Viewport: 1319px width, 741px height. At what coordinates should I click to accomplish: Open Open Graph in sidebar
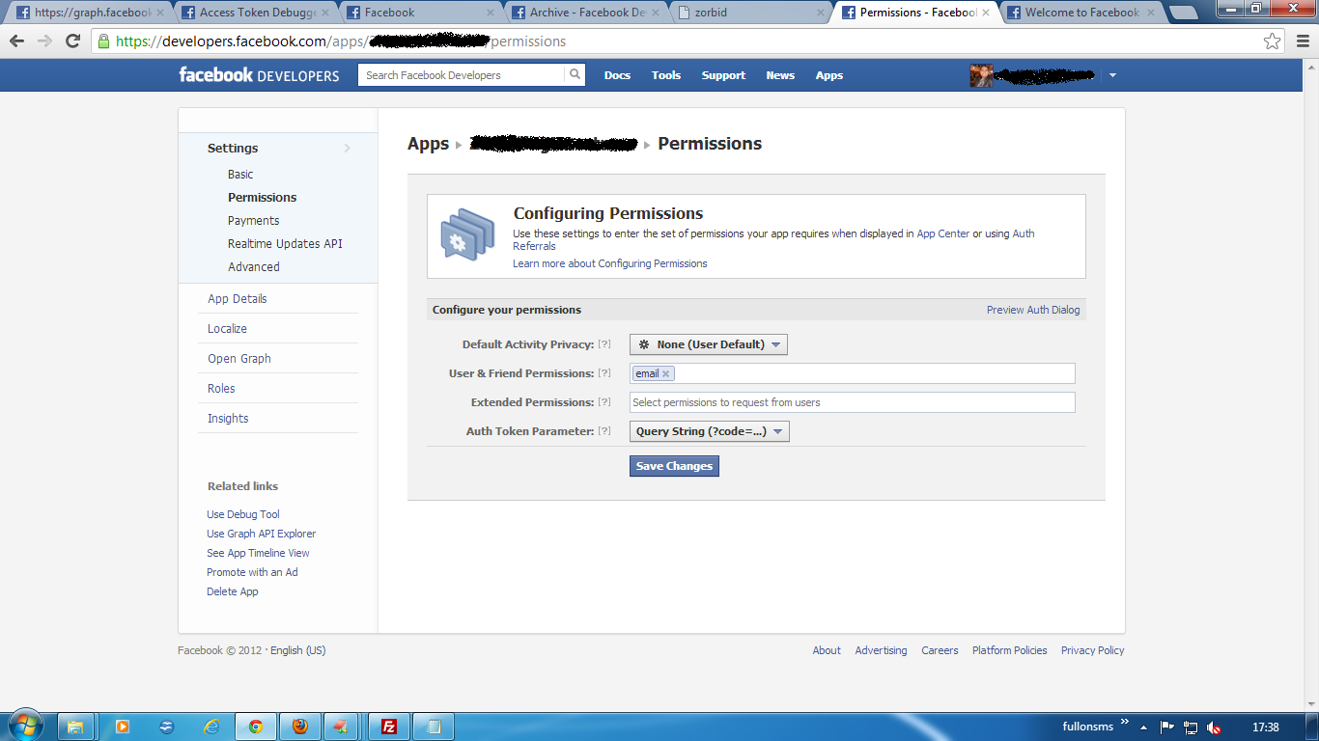point(239,359)
